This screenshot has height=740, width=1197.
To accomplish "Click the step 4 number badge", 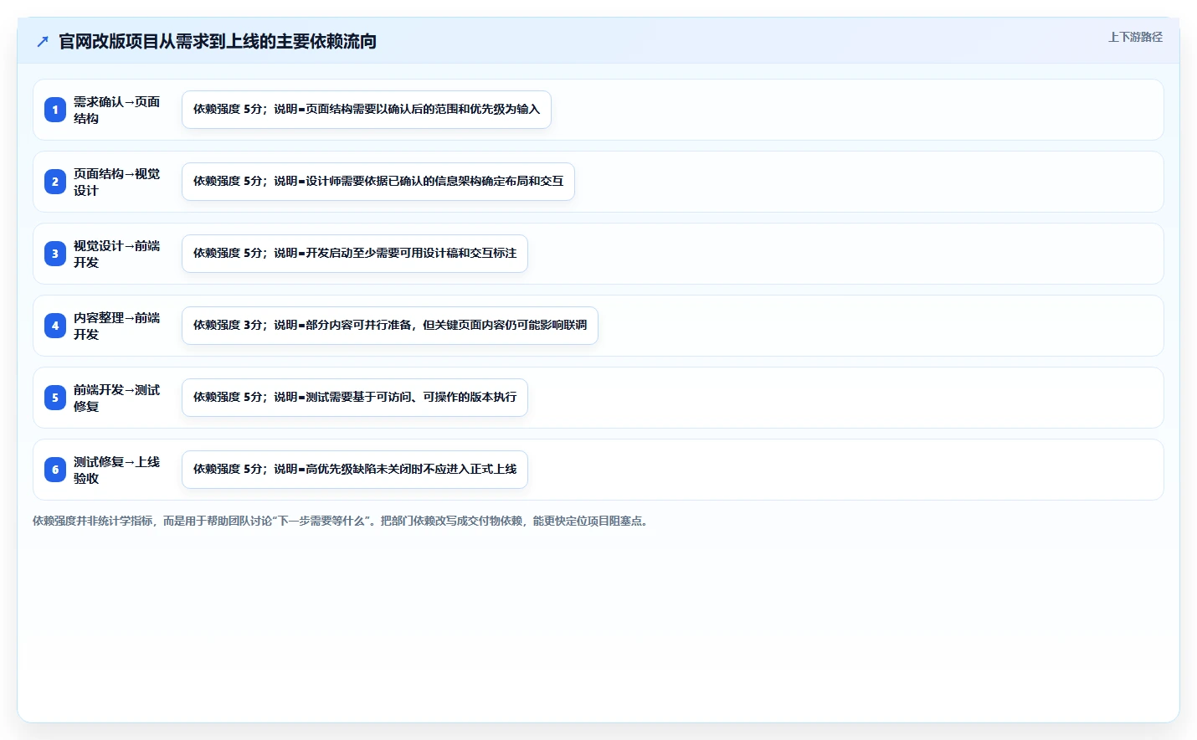I will (55, 326).
